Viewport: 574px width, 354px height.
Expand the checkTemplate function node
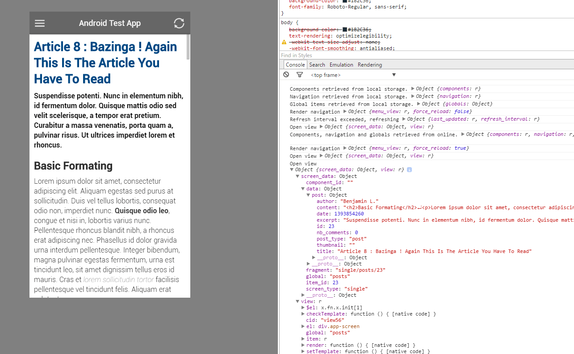tap(303, 314)
